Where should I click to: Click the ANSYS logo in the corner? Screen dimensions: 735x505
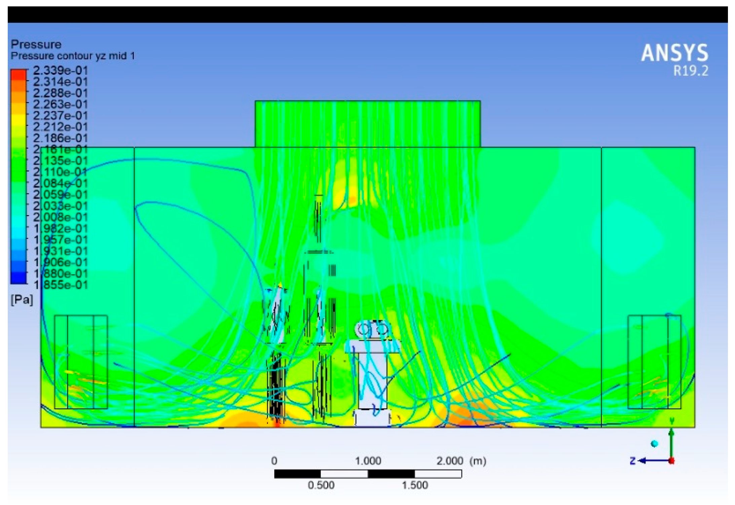coord(674,53)
